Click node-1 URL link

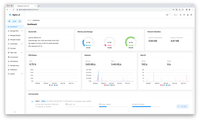[83, 101]
